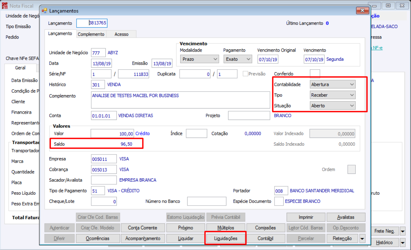Open the Acompanhamento button

(x=142, y=239)
